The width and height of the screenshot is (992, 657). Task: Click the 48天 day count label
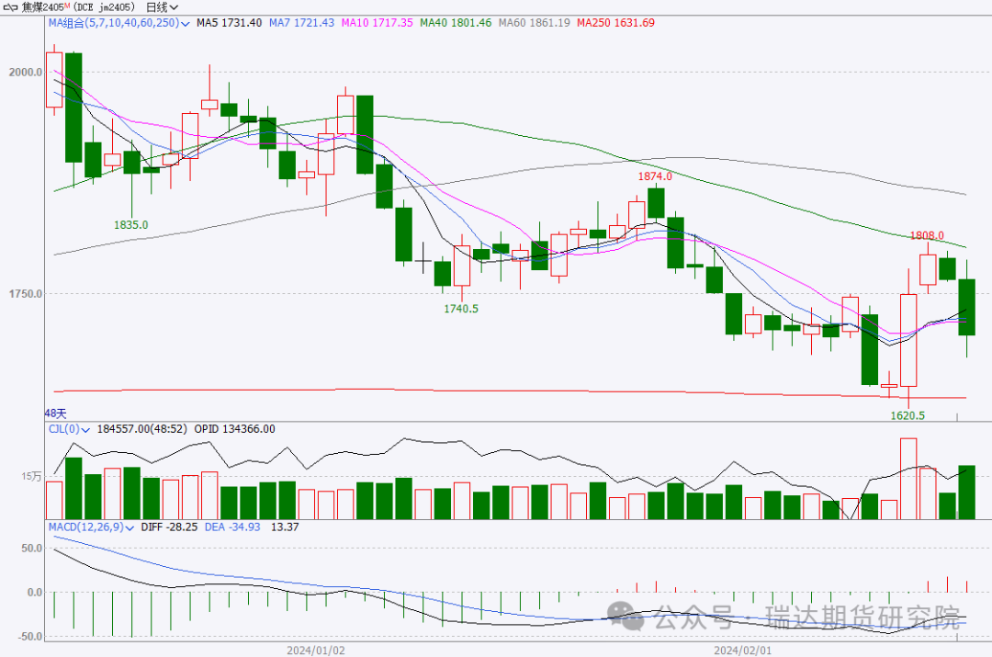[56, 413]
